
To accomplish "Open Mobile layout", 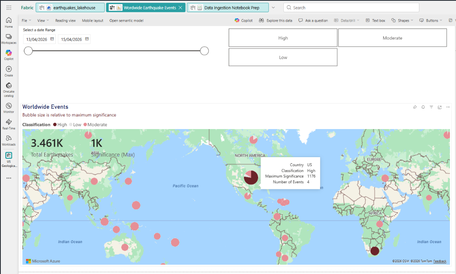I will (x=92, y=20).
